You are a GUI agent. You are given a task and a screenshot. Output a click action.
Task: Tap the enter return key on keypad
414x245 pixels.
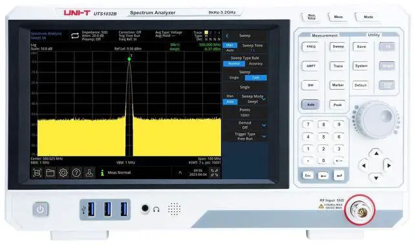(x=339, y=175)
